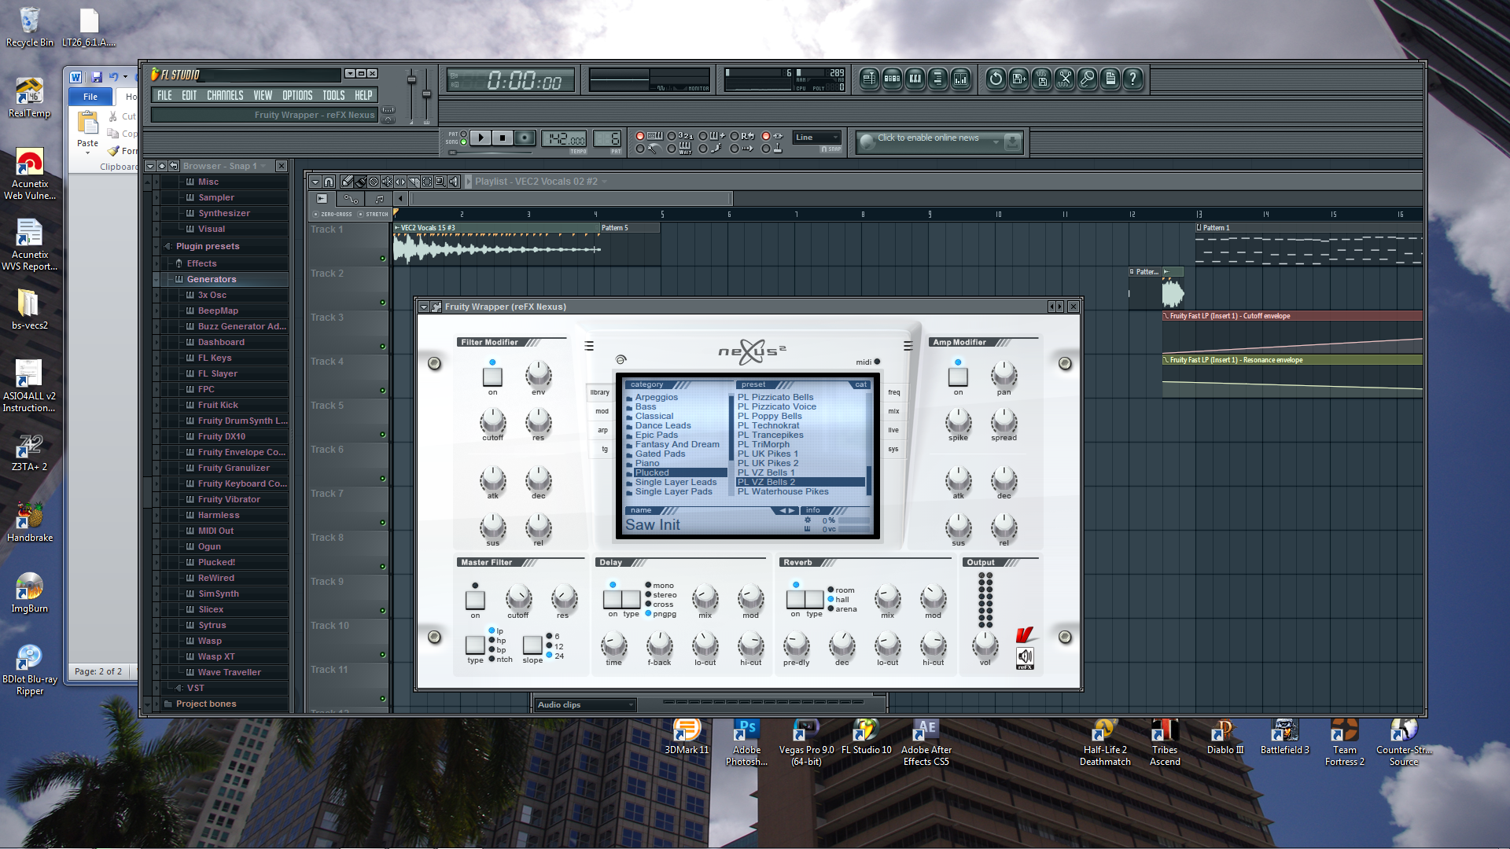This screenshot has height=849, width=1510.
Task: Open the Line snap dropdown
Action: pyautogui.click(x=817, y=138)
